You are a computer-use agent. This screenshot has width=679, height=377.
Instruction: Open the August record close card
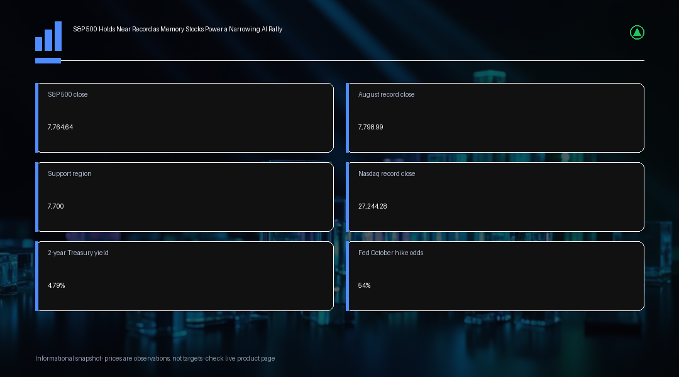[x=495, y=117]
